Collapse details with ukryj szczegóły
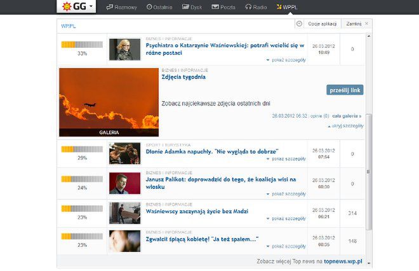419x271 pixels. point(346,126)
